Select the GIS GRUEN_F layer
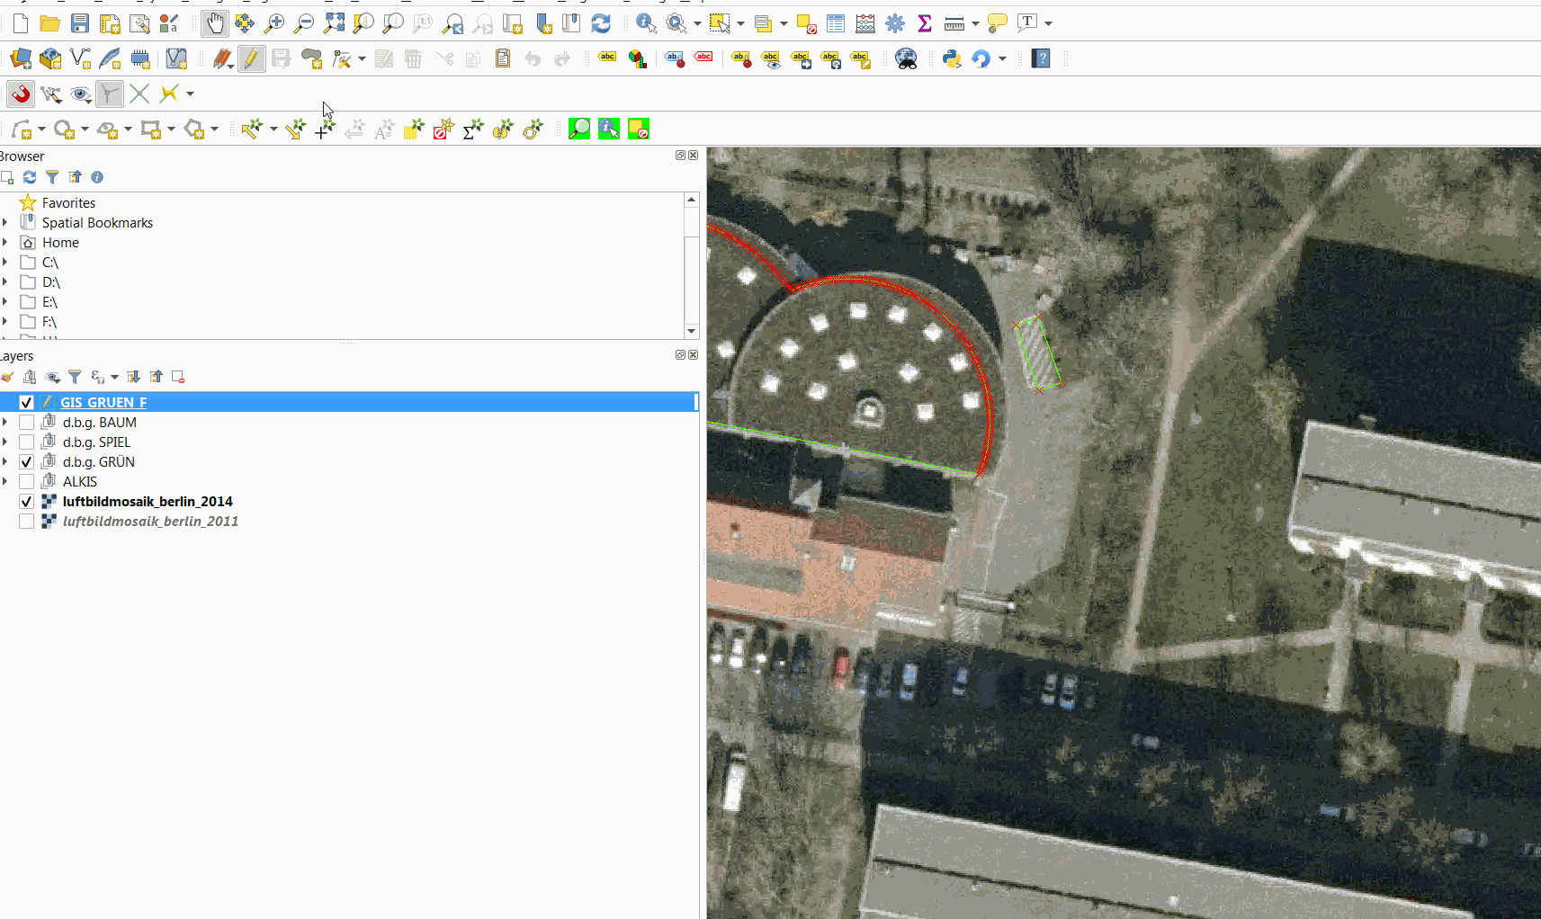The width and height of the screenshot is (1541, 919). [x=103, y=402]
